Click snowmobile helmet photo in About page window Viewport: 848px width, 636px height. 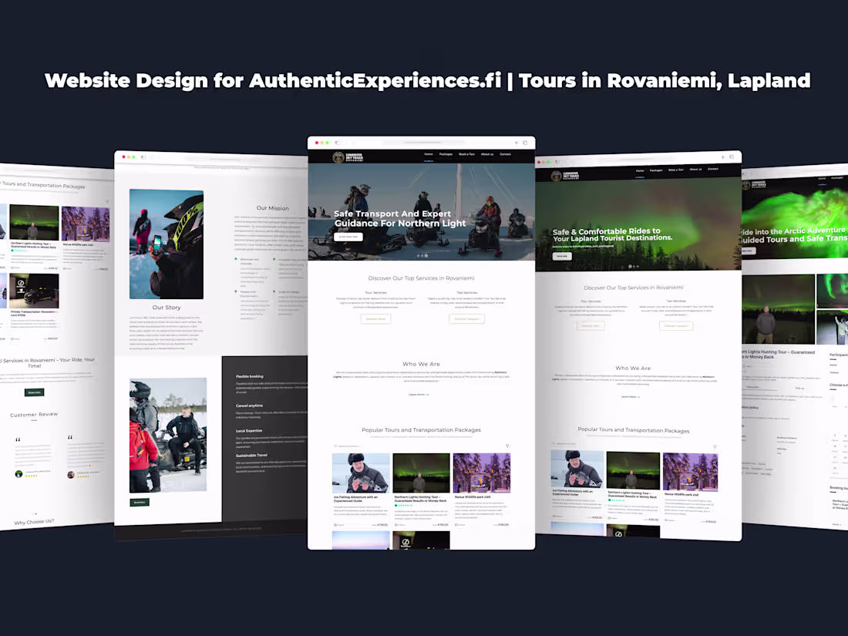point(167,244)
